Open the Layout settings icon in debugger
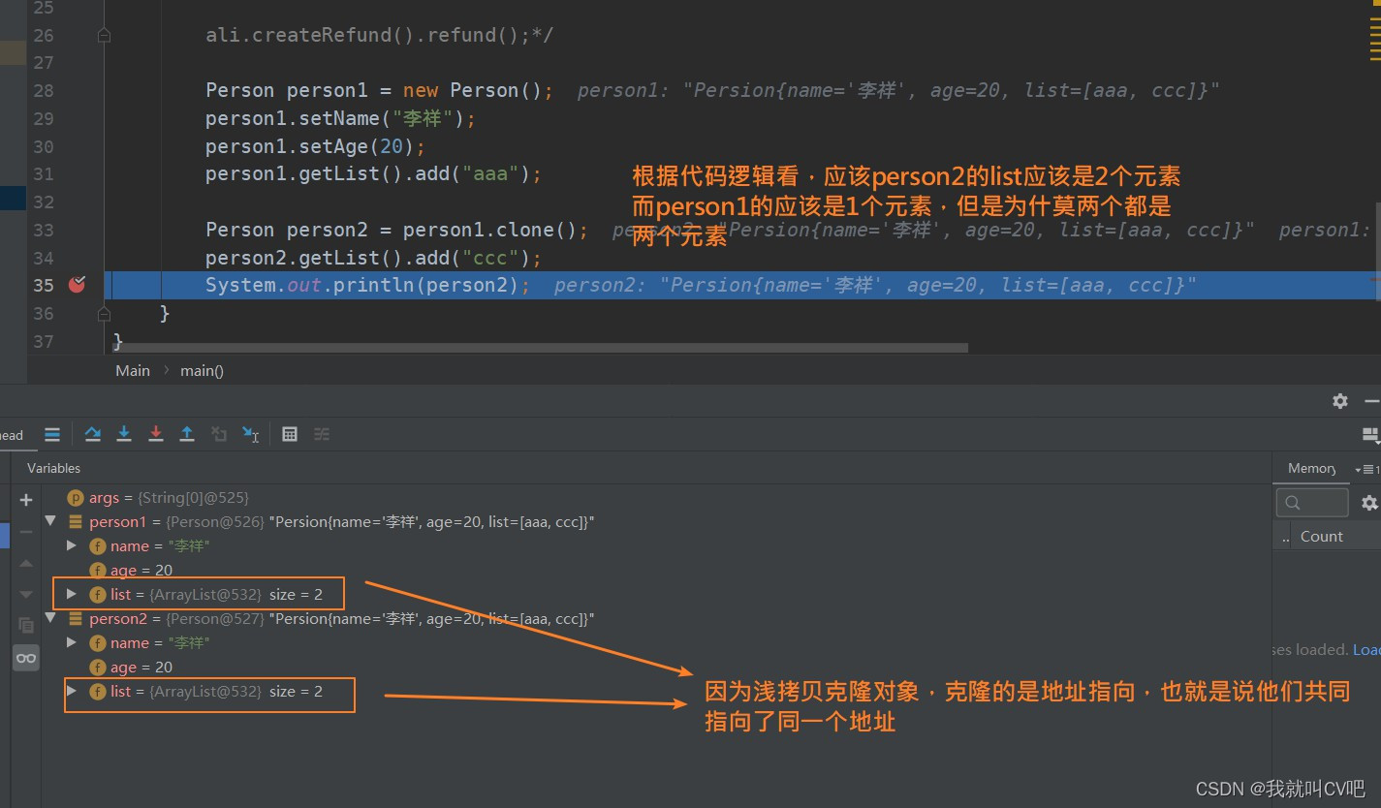The height and width of the screenshot is (808, 1381). coord(1370,435)
